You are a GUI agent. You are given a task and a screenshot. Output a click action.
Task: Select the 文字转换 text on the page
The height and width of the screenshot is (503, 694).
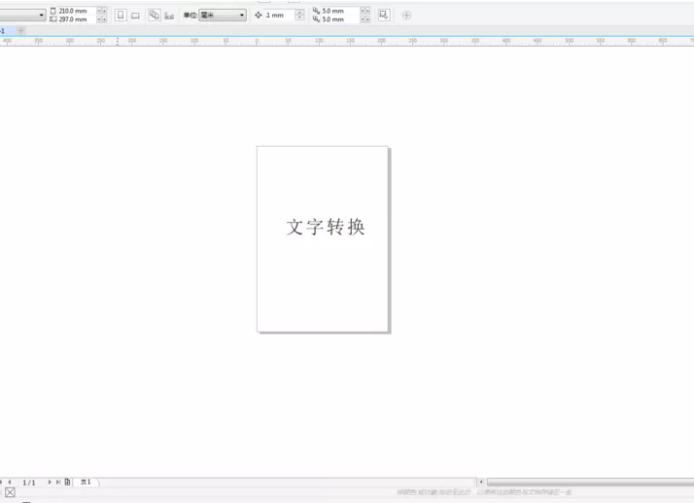pyautogui.click(x=326, y=227)
